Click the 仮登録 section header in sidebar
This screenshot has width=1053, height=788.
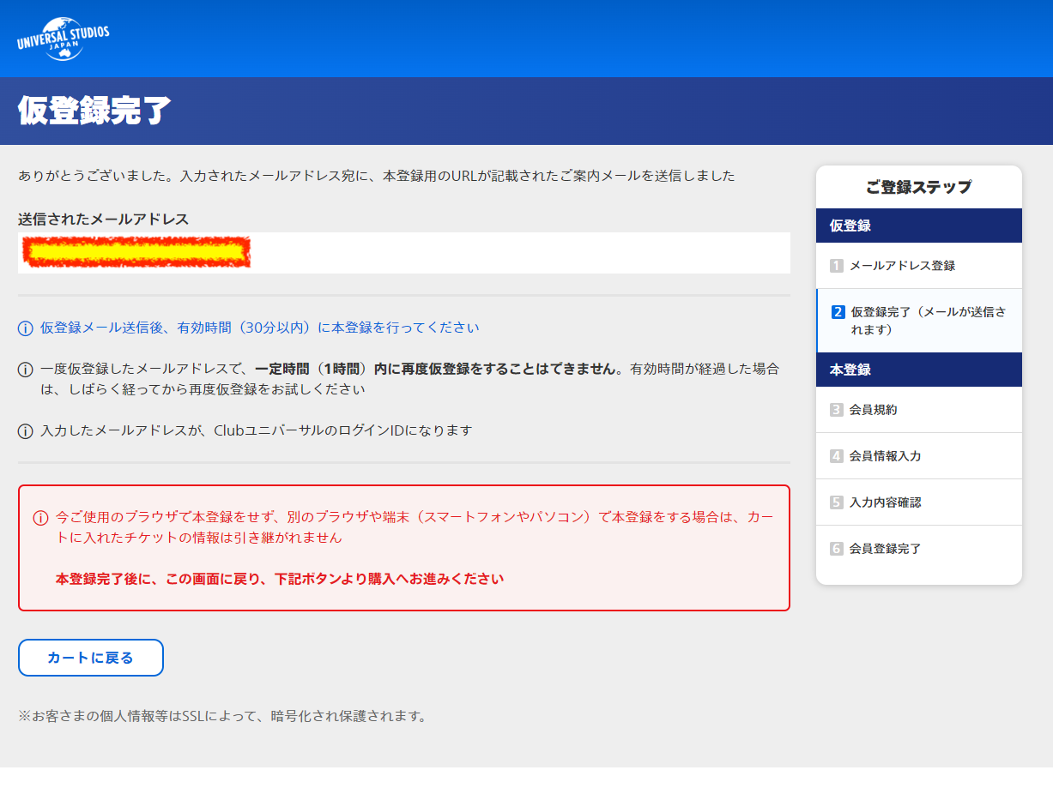coord(919,226)
